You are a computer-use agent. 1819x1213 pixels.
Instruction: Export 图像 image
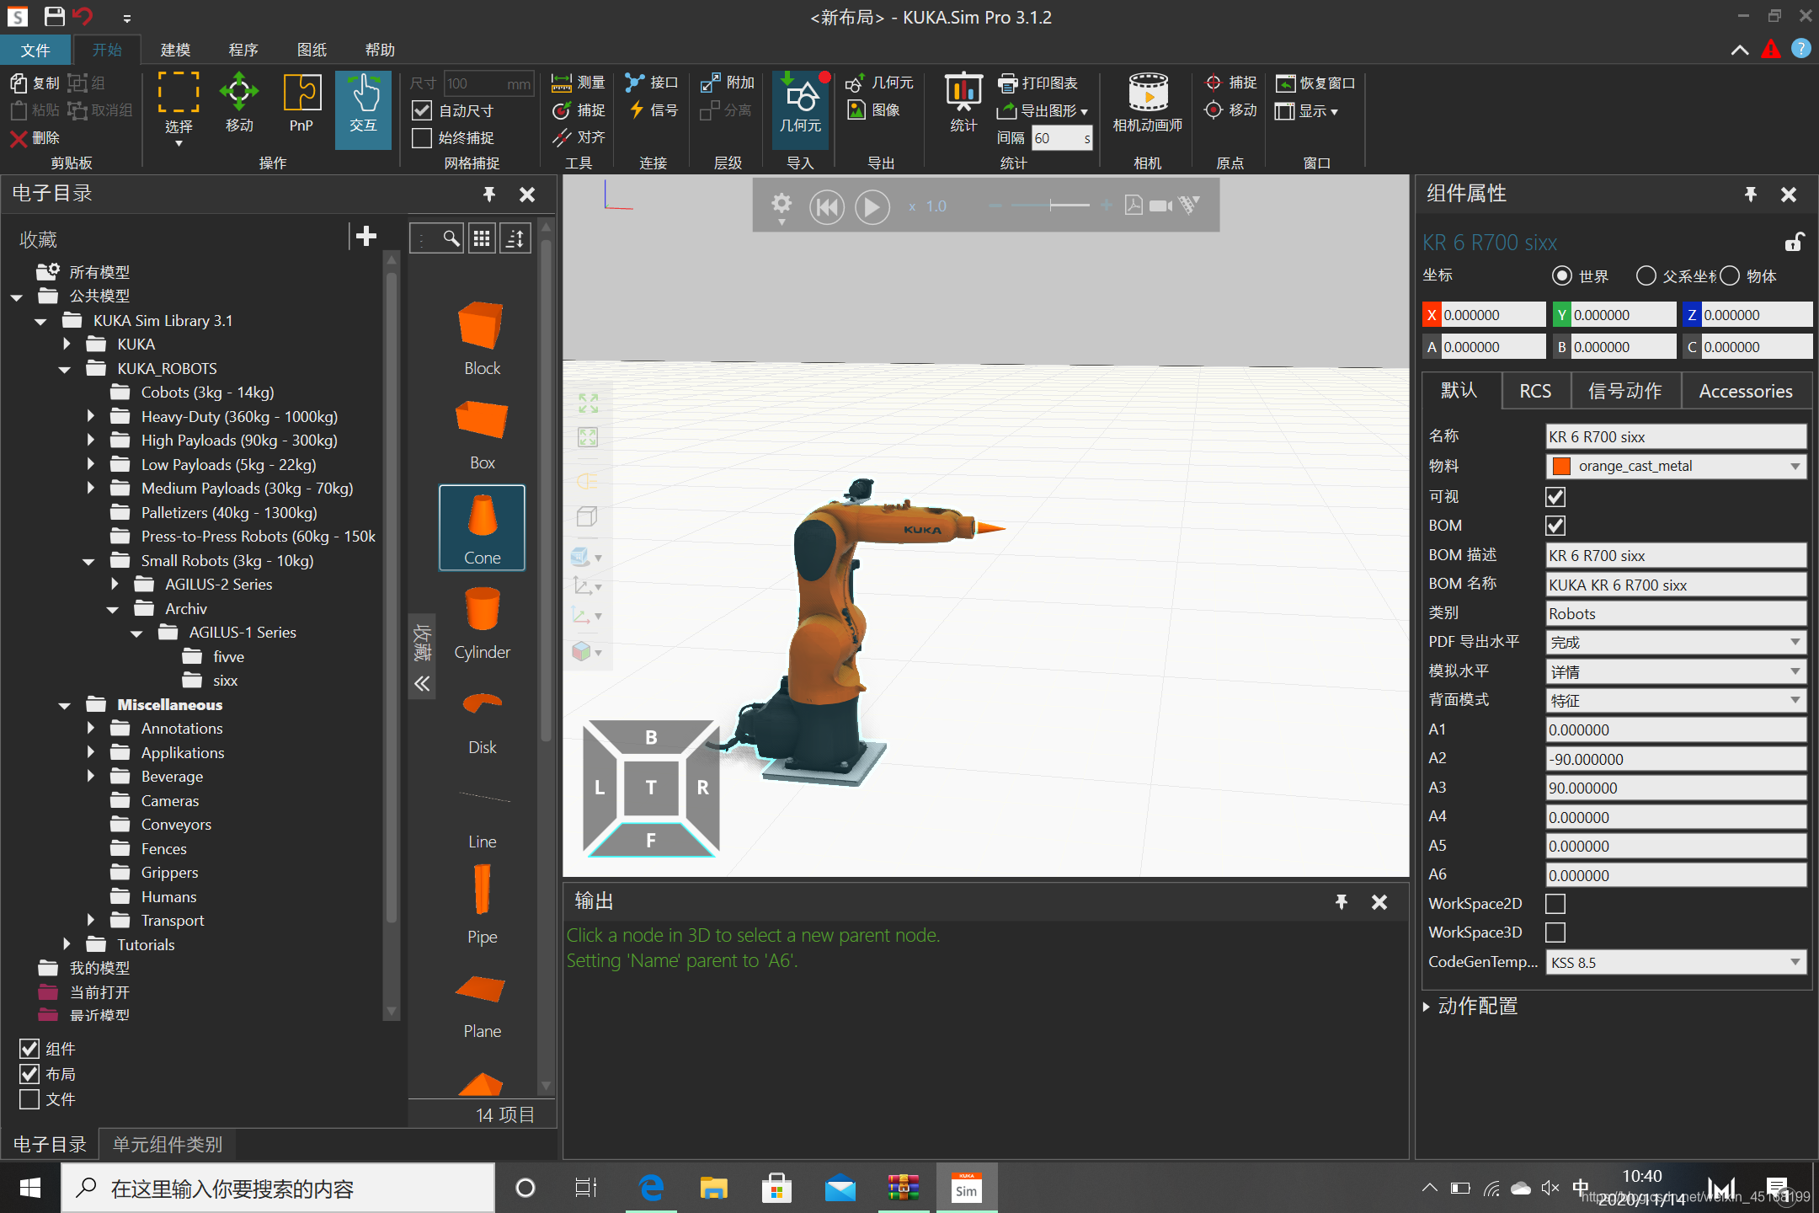click(874, 110)
